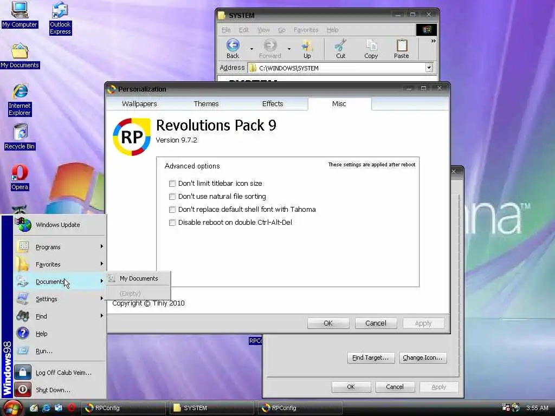Click Copy icon in SYSTEM toolbar
This screenshot has height=416, width=555.
[x=371, y=49]
